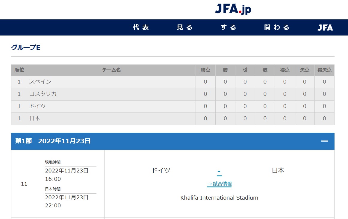Click Khalifa International Stadium venue text

(x=219, y=198)
